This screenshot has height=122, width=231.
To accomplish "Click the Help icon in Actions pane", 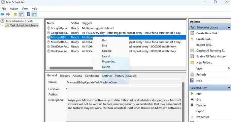I will [192, 80].
